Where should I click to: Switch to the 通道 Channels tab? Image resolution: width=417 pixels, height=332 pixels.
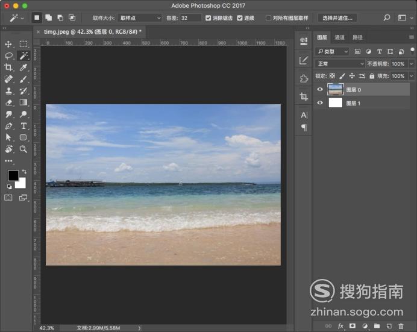339,37
